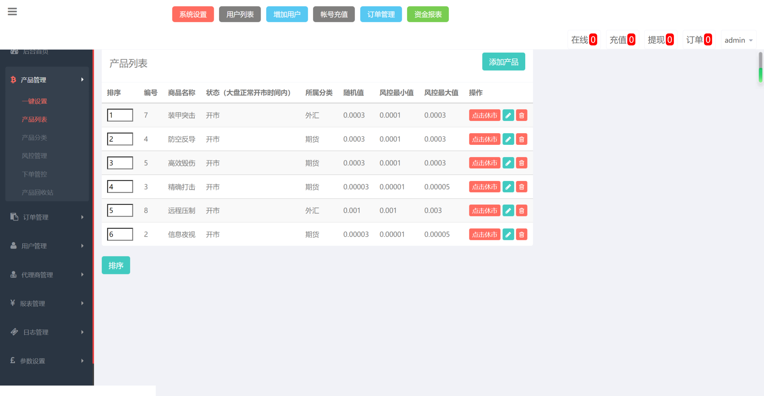Click the sort order field for 远程压制
Image resolution: width=764 pixels, height=396 pixels.
point(120,210)
